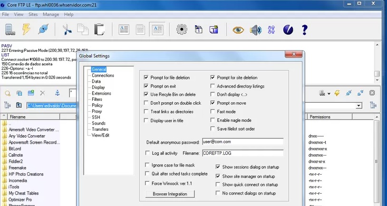The image size is (387, 206).
Task: Enable Advanced directory listings
Action: [213, 86]
